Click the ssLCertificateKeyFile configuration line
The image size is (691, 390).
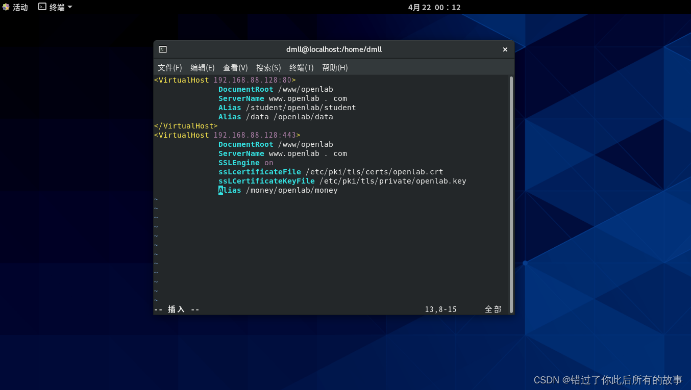point(342,180)
